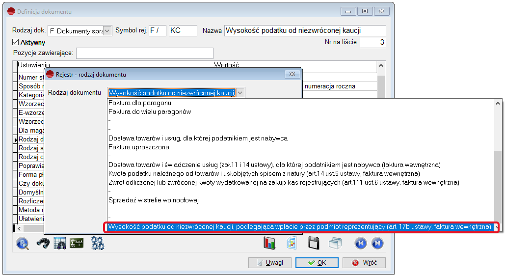Go to next record arrow icon
Viewport: 505px width, 277px height.
[377, 243]
